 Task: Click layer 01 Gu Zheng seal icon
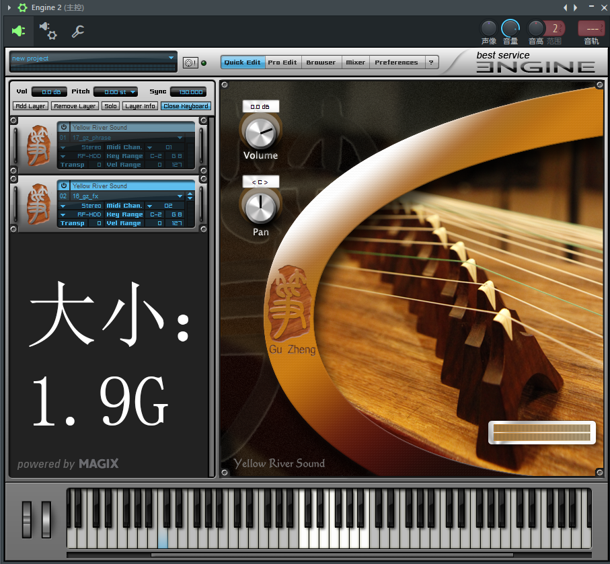(x=38, y=145)
